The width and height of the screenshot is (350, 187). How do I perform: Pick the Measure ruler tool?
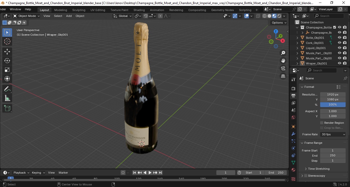[x=7, y=98]
